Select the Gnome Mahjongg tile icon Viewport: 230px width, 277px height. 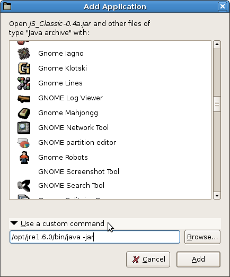[x=24, y=113]
